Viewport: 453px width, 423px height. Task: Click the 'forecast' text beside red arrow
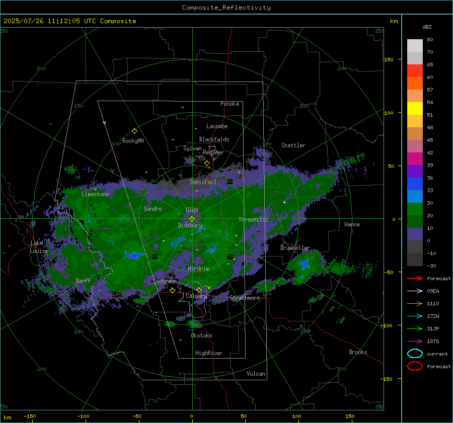click(x=439, y=278)
